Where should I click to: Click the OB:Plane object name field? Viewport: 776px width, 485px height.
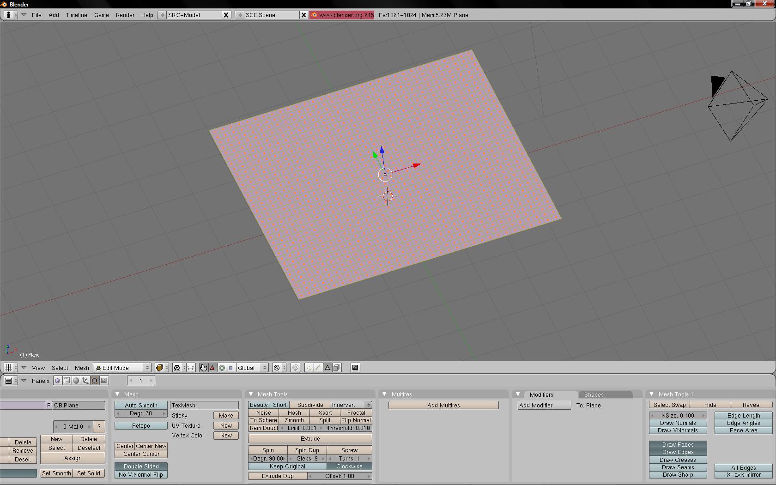point(79,405)
